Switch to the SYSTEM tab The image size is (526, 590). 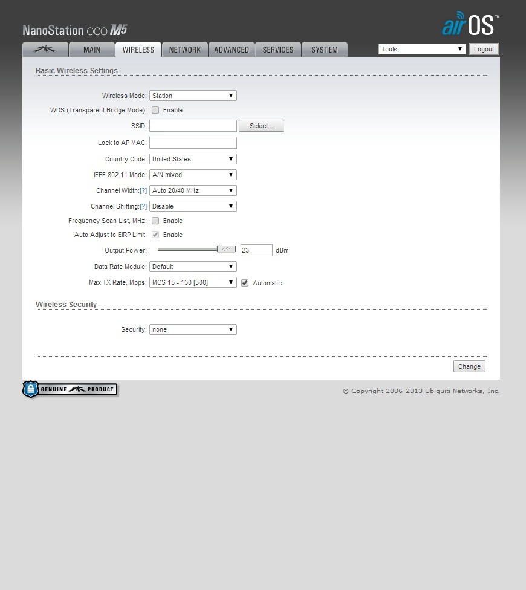[325, 50]
